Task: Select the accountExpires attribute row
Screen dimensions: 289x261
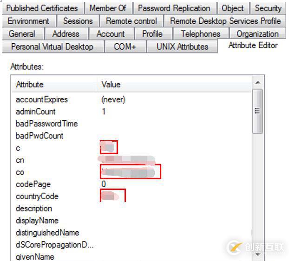Action: [x=131, y=100]
